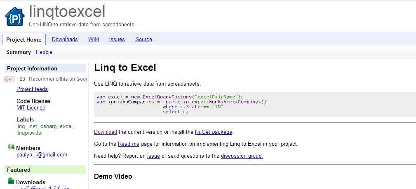Go to the Source tab
Screen dimensions: 416x189
(x=143, y=39)
